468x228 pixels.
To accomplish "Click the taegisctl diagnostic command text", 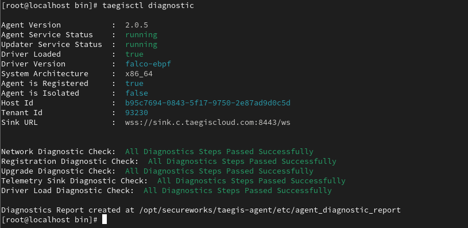I will 148,6.
